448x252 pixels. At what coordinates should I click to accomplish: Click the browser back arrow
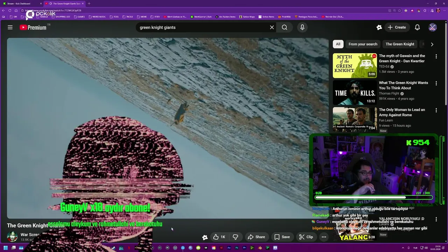tap(3, 10)
